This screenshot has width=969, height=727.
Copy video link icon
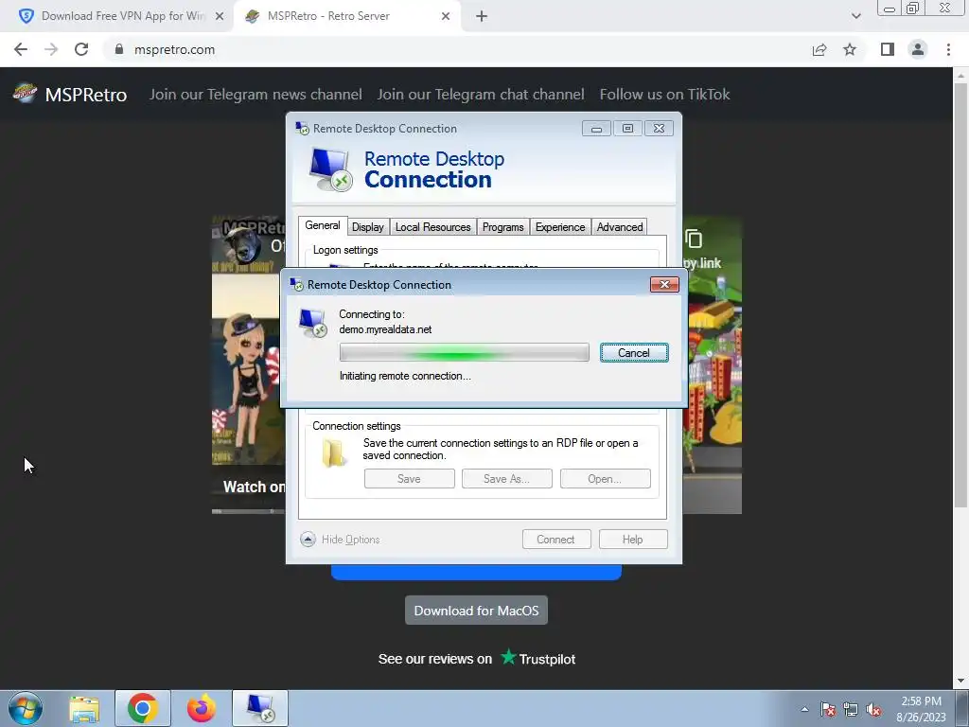(x=694, y=239)
